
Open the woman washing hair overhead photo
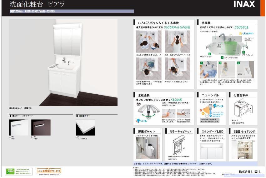click(x=177, y=42)
